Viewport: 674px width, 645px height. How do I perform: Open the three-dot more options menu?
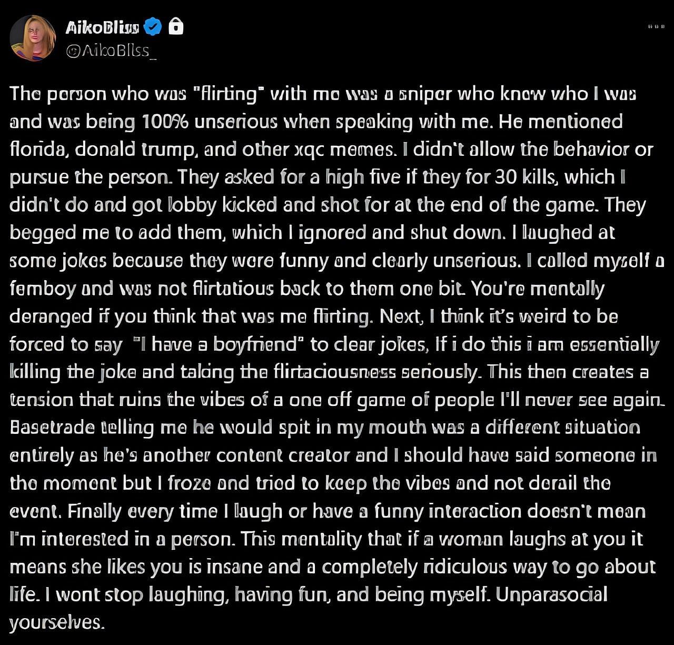point(657,26)
